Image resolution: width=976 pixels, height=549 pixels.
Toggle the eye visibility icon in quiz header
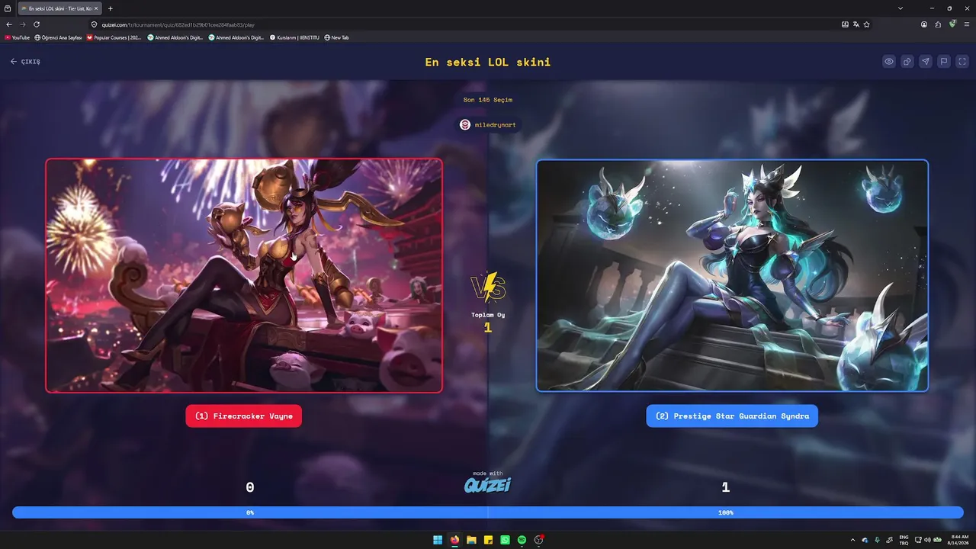889,62
